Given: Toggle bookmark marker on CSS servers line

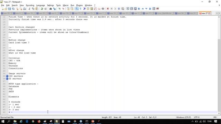Looking at the screenshot, I should [7, 76].
